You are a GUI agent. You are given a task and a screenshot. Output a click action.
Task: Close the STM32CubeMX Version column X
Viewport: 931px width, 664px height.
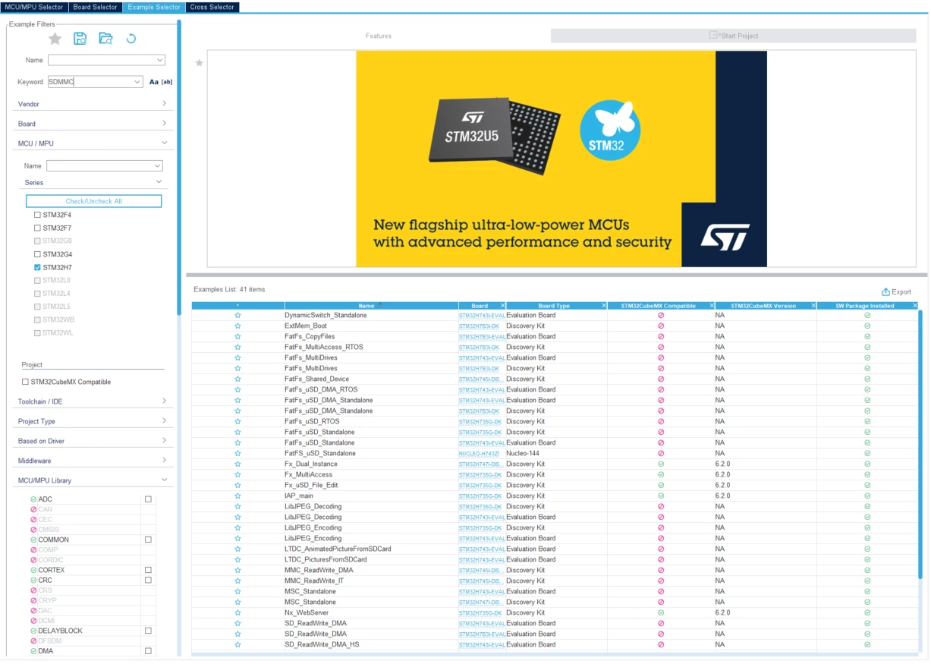point(813,306)
